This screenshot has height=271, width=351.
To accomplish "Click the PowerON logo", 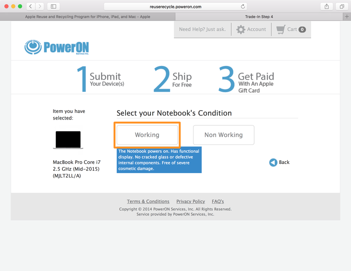I will coord(57,47).
